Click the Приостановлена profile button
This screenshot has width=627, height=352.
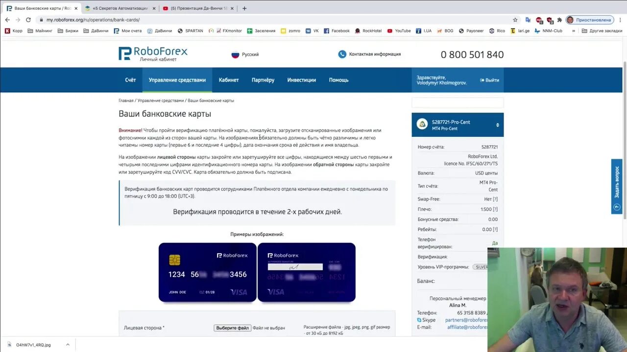point(590,20)
